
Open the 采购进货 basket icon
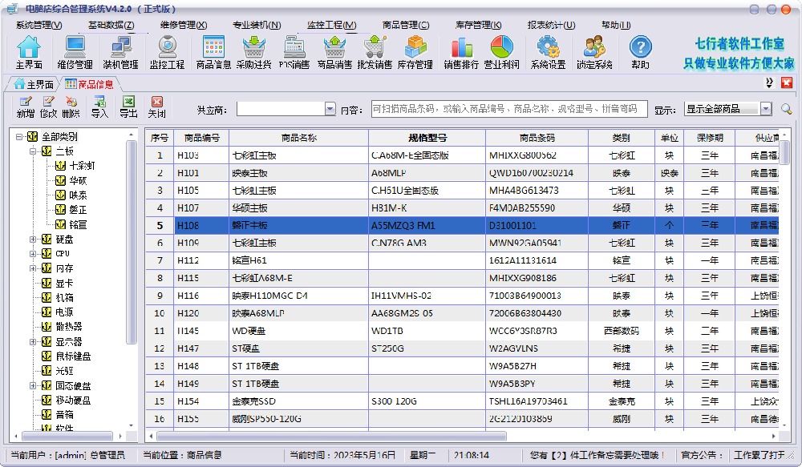pyautogui.click(x=253, y=52)
